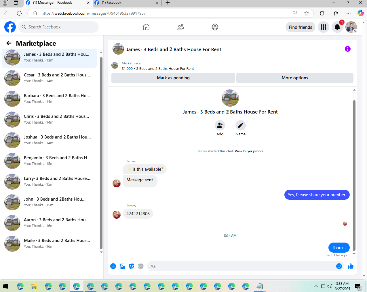367x292 pixels.
Task: Open Windows notification center icon
Action: point(358,286)
